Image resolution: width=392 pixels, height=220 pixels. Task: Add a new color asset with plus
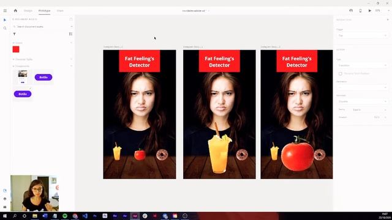coord(71,43)
